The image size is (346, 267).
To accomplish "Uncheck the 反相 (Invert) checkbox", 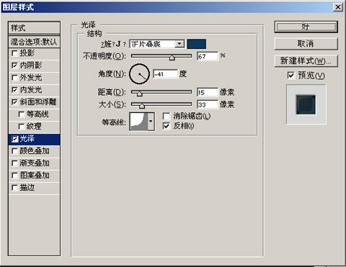I will pyautogui.click(x=167, y=126).
